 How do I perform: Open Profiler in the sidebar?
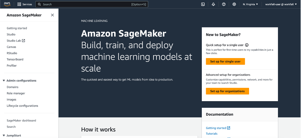point(12,66)
